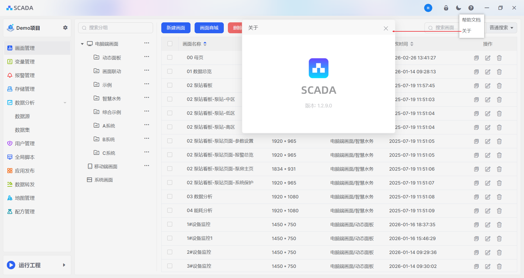Collapse the 电脑端画面 tree node
Screen dimensions: 524x278
click(82, 44)
